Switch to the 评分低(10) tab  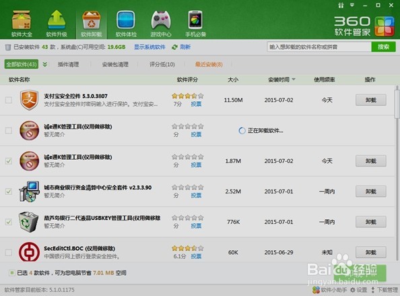point(162,64)
